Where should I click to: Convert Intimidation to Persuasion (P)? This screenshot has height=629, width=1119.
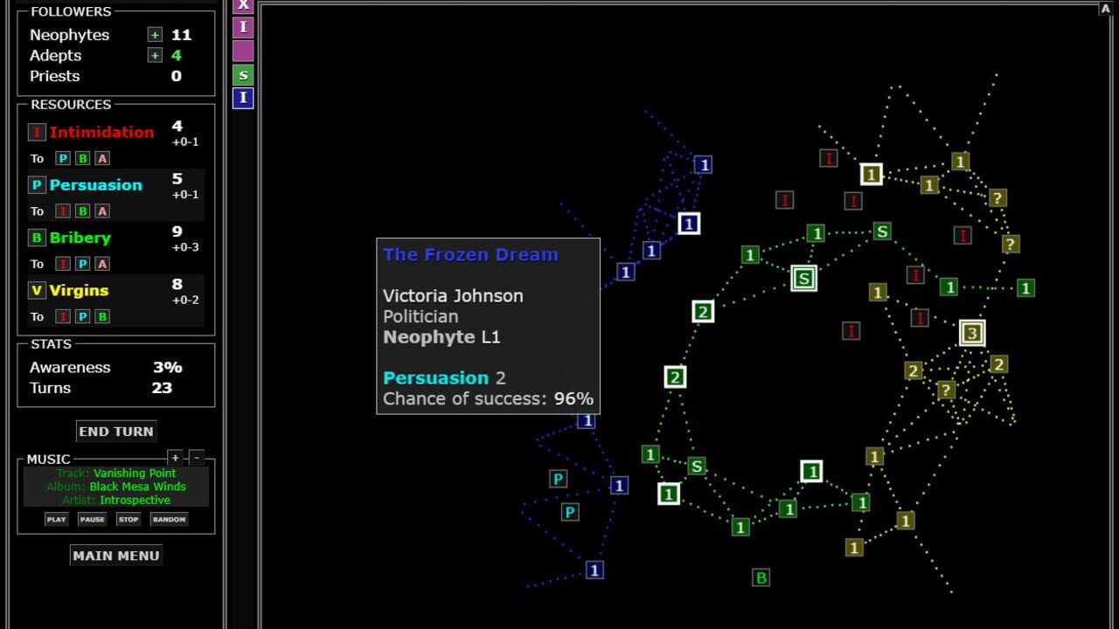click(63, 158)
